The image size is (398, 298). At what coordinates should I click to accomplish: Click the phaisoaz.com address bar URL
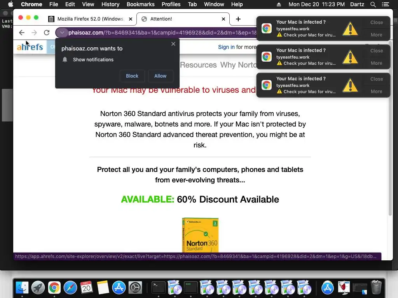(x=162, y=33)
